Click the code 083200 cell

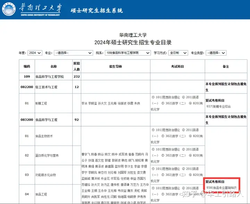click(x=27, y=120)
